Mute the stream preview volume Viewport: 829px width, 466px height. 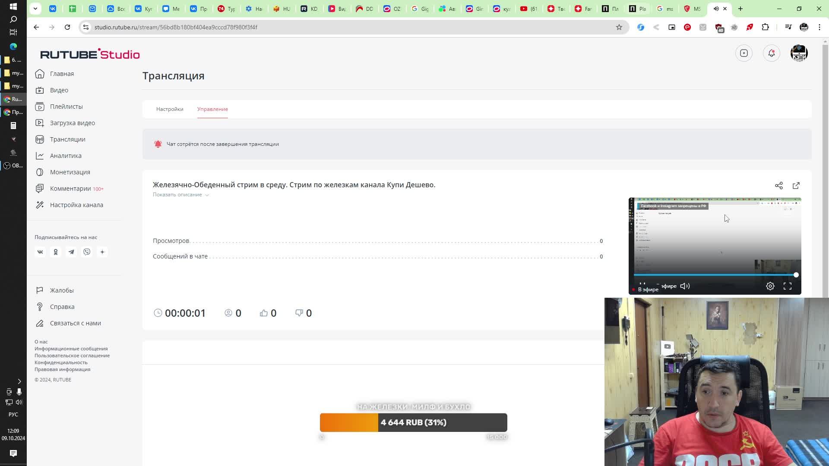685,286
